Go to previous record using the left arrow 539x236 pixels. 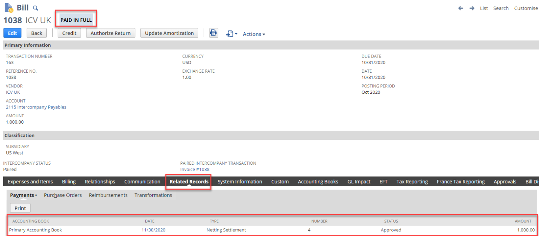pos(461,8)
